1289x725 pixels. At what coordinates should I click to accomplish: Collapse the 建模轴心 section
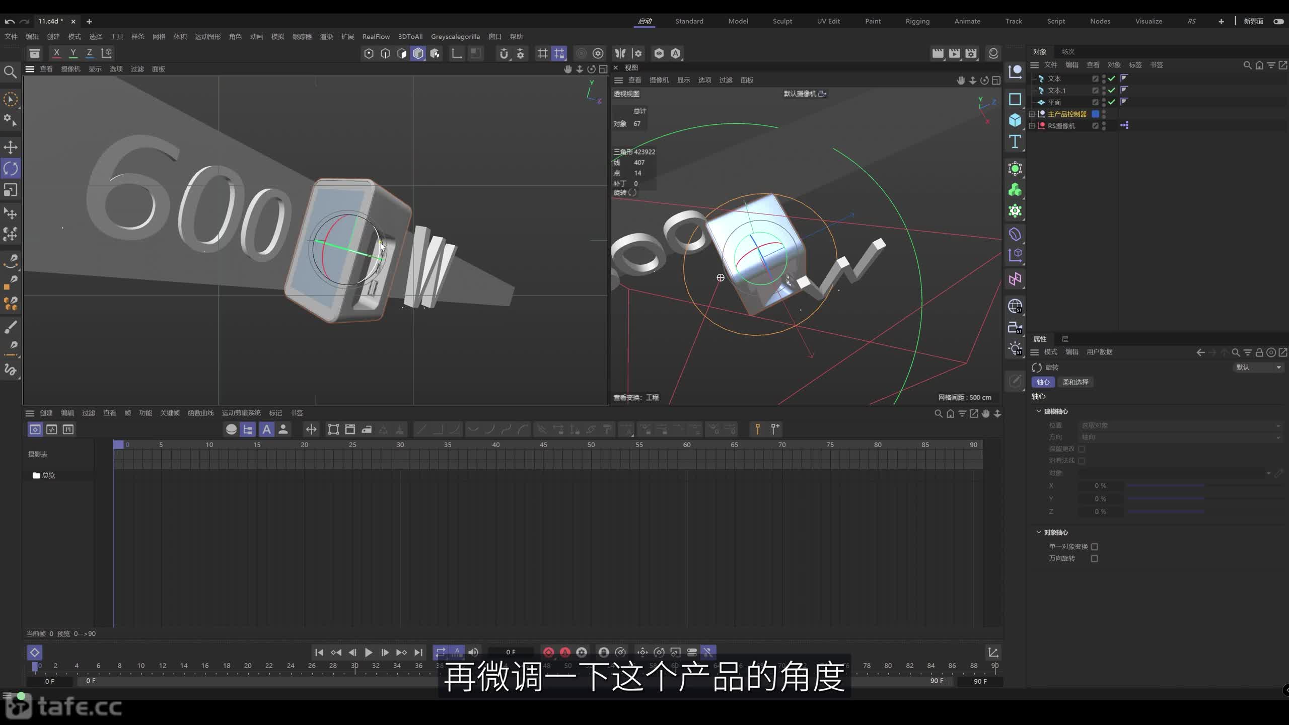[x=1038, y=411]
